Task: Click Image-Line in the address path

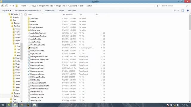Action: pyautogui.click(x=61, y=6)
